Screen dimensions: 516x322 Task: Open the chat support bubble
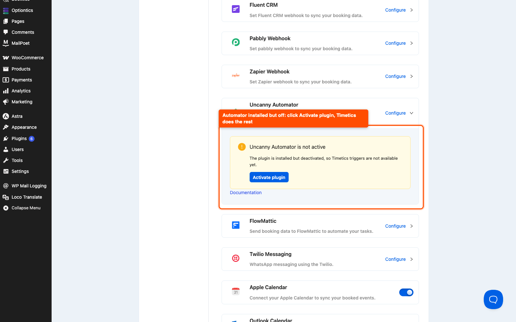click(493, 299)
